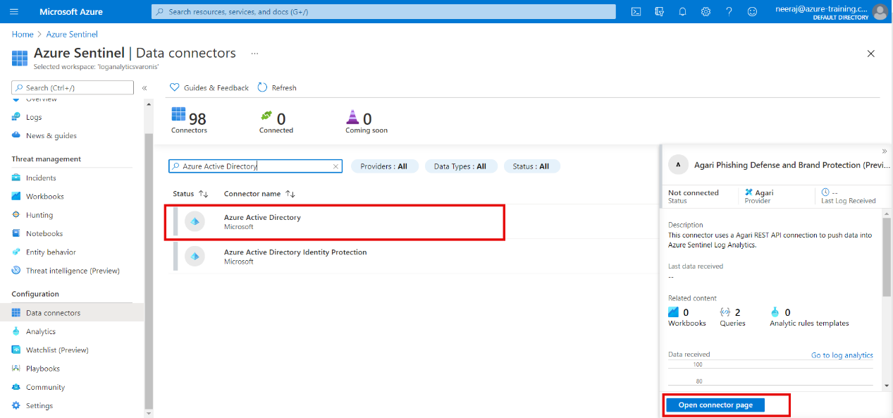
Task: Click the Analytic rules templates count
Action: coord(809,317)
